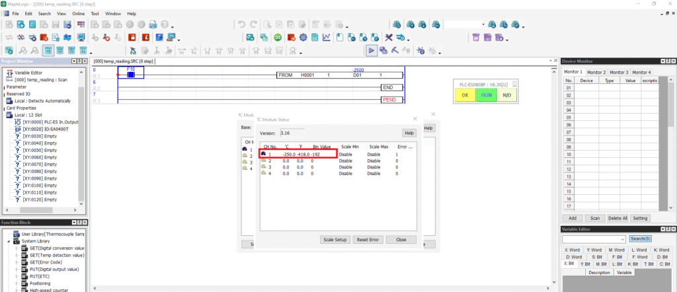677x292 pixels.
Task: Click the trend graph chart toolbar icon
Action: click(327, 38)
